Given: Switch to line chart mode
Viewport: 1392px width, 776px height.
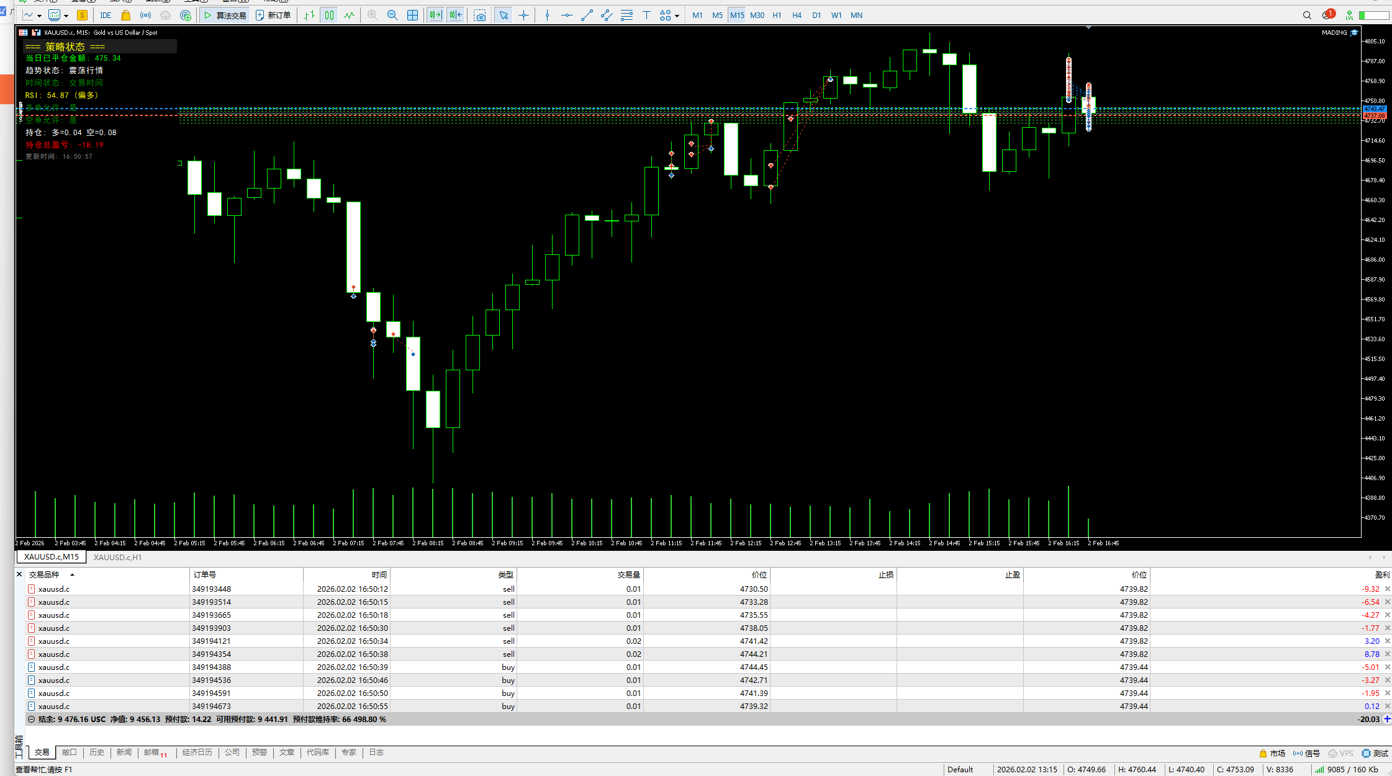Looking at the screenshot, I should click(x=350, y=16).
